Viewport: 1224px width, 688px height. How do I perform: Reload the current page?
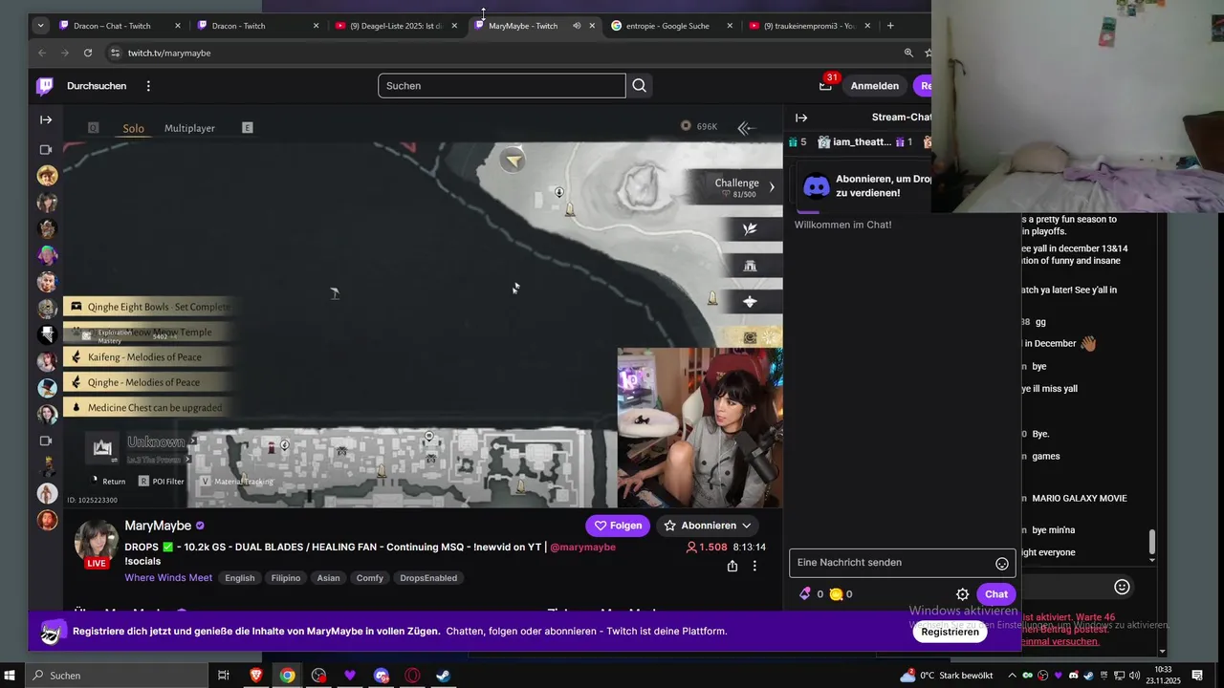(x=88, y=53)
